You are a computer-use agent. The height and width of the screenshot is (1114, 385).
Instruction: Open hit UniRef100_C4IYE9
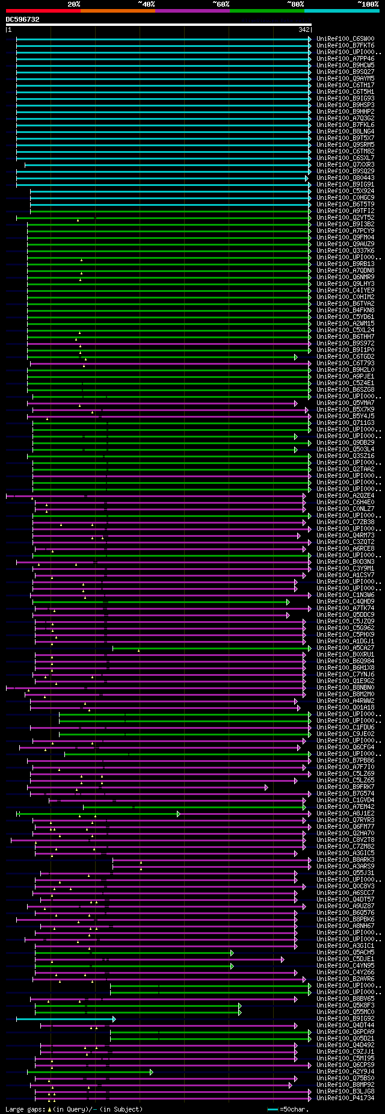click(345, 290)
